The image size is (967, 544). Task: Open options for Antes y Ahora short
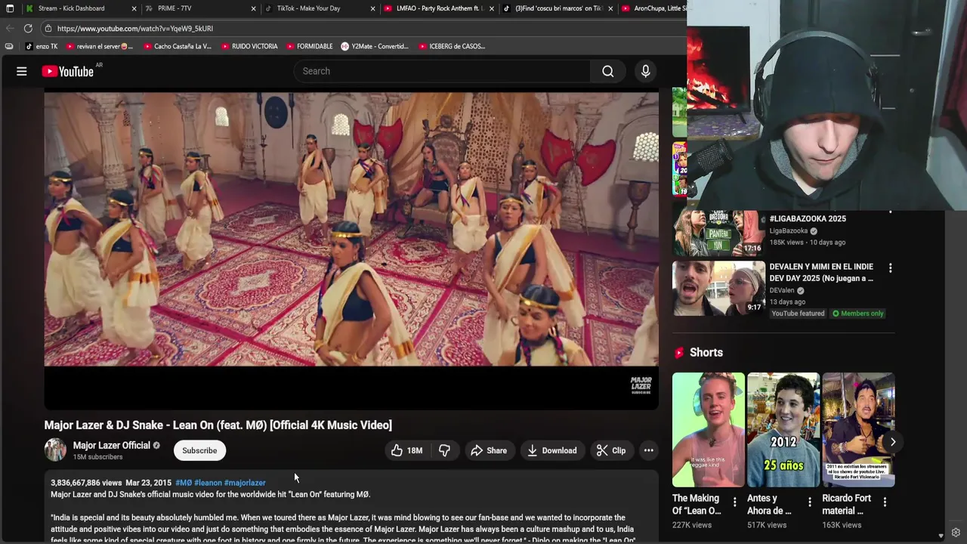810,502
